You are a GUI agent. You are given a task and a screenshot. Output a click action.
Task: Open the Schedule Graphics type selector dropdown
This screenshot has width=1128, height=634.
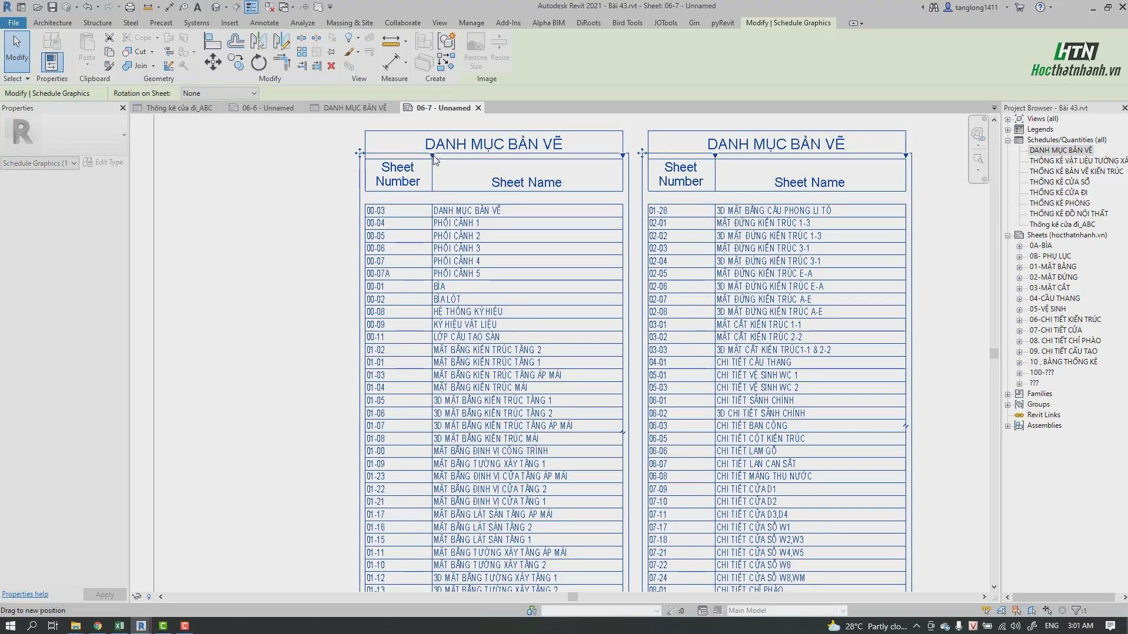pos(40,163)
